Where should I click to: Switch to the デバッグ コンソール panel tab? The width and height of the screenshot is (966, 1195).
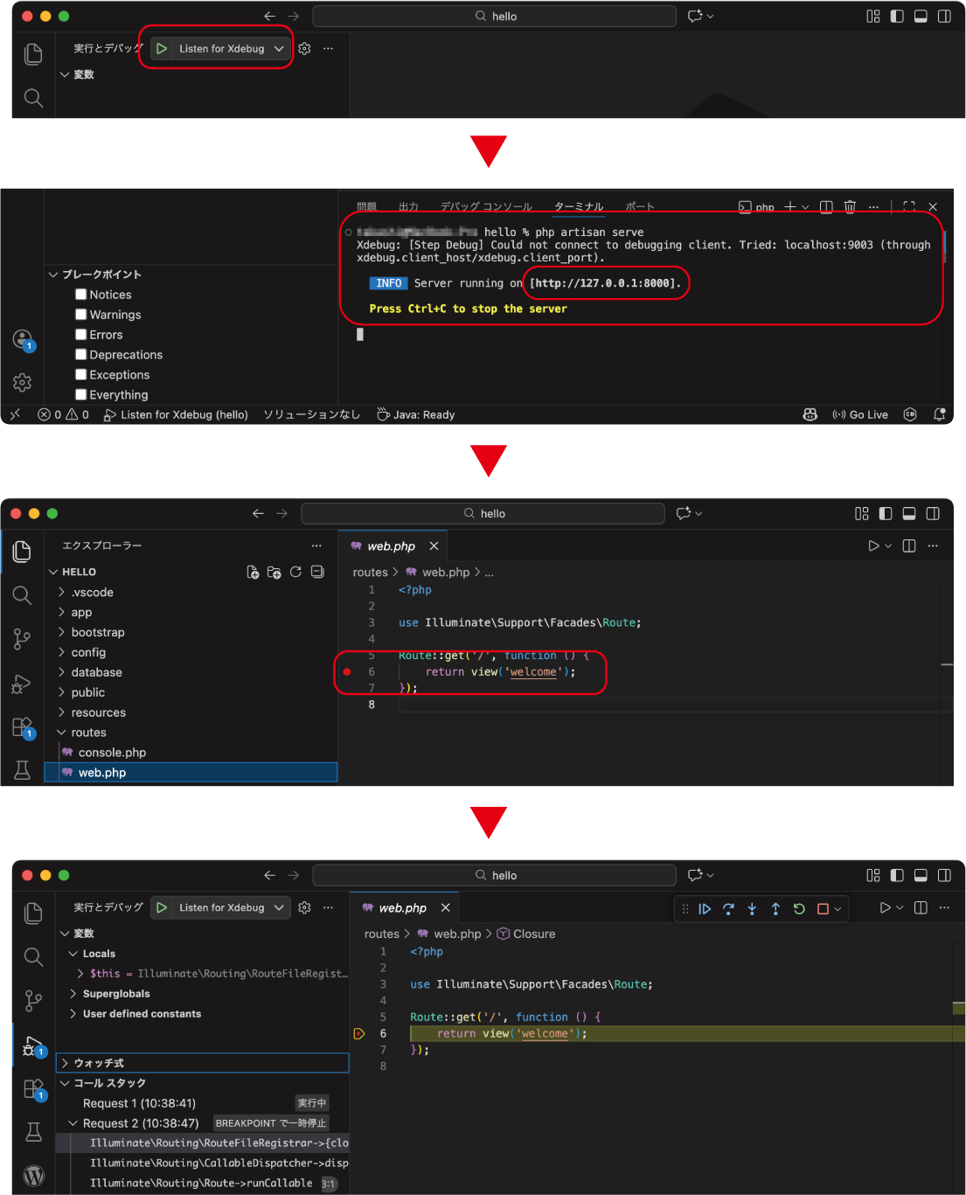tap(486, 207)
